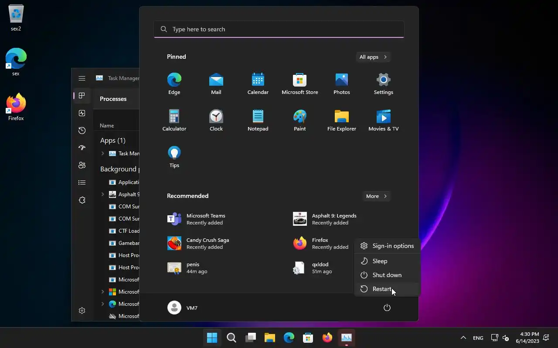Sort Task Manager by Name column
The width and height of the screenshot is (558, 348).
click(107, 126)
